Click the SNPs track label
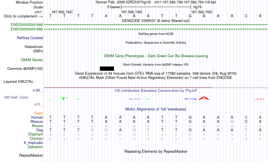The width and height of the screenshot is (268, 162). (38, 51)
